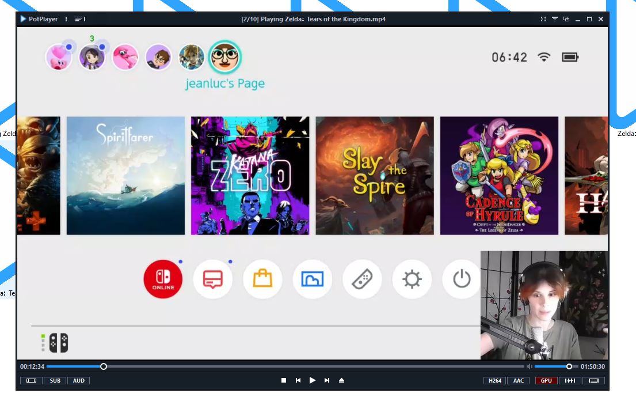
Task: Click the total duration 01:50:30
Action: tap(593, 366)
